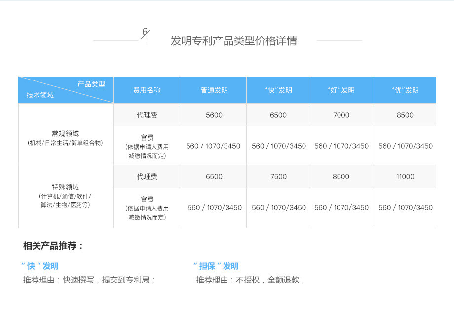The width and height of the screenshot is (454, 322).
Task: Select the “快”发明 table column header
Action: pos(278,90)
